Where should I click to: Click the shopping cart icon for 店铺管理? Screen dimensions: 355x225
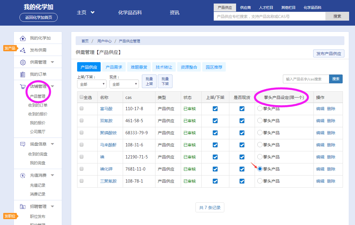click(23, 87)
